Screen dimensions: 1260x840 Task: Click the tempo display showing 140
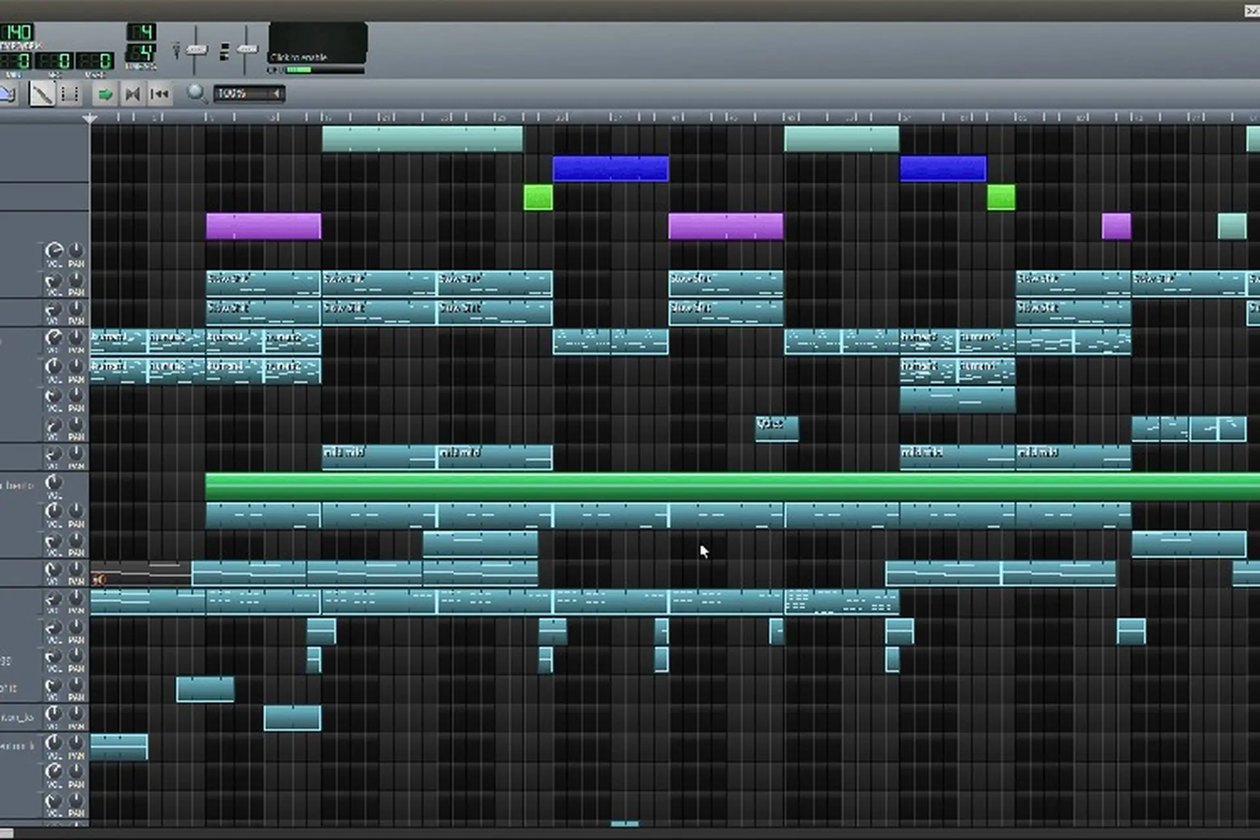[17, 32]
